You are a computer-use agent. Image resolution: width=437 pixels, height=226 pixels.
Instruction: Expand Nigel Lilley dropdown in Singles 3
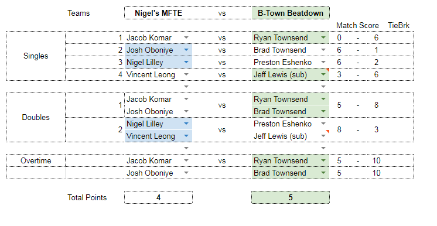point(186,62)
